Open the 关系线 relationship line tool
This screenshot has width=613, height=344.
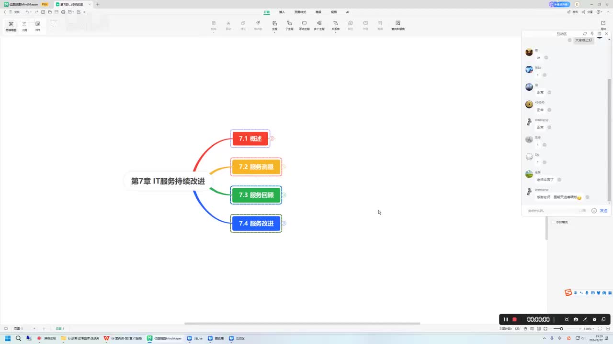(x=335, y=25)
